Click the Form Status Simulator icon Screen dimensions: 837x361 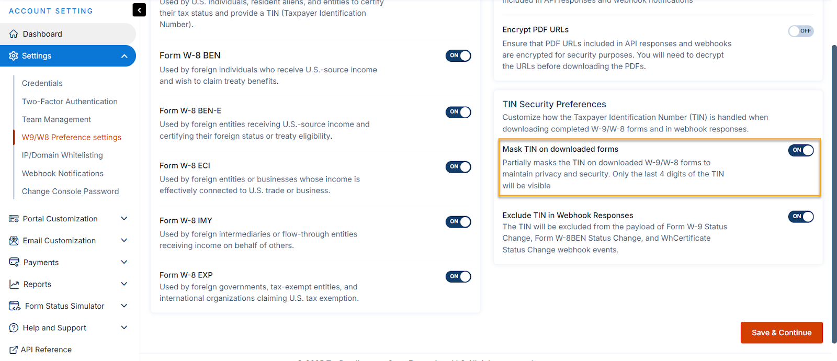15,306
